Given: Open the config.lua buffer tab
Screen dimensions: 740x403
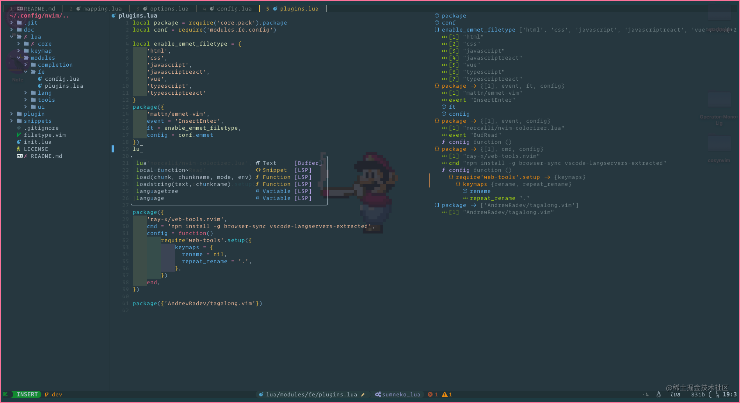Looking at the screenshot, I should pyautogui.click(x=228, y=9).
